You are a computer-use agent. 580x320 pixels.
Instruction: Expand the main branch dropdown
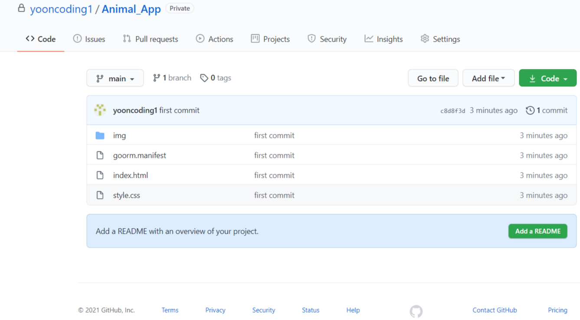[x=115, y=78]
